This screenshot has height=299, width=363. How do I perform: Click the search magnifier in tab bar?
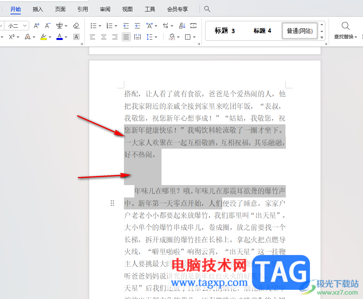pos(207,9)
